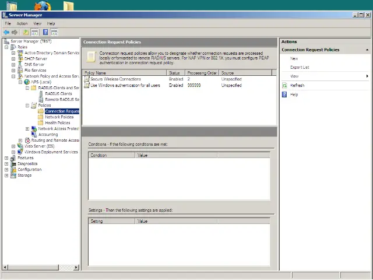Image resolution: width=373 pixels, height=280 pixels.
Task: Expand the DHCP Server node
Action: (x=13, y=59)
